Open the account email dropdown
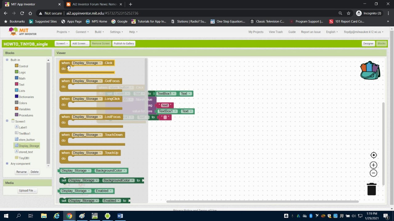This screenshot has width=394, height=221. pos(364,32)
